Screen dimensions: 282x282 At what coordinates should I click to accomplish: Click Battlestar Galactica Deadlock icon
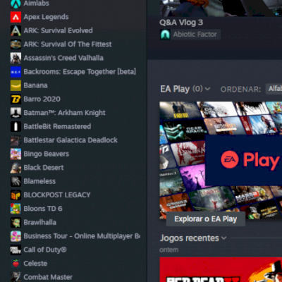coord(16,140)
